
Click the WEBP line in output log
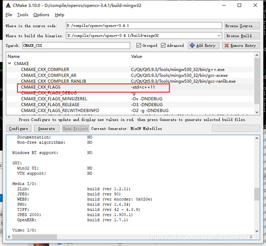click(85, 199)
